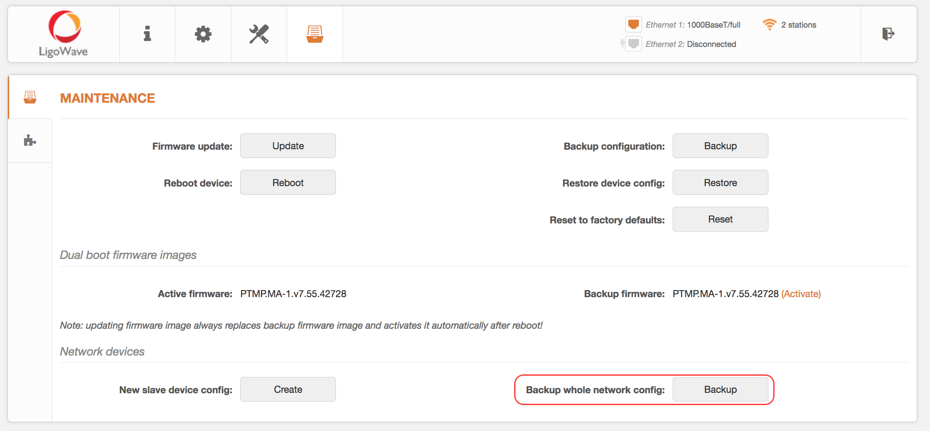Screen dimensions: 930x431
Task: Click the Activate link for backup firmware
Action: pyautogui.click(x=800, y=294)
